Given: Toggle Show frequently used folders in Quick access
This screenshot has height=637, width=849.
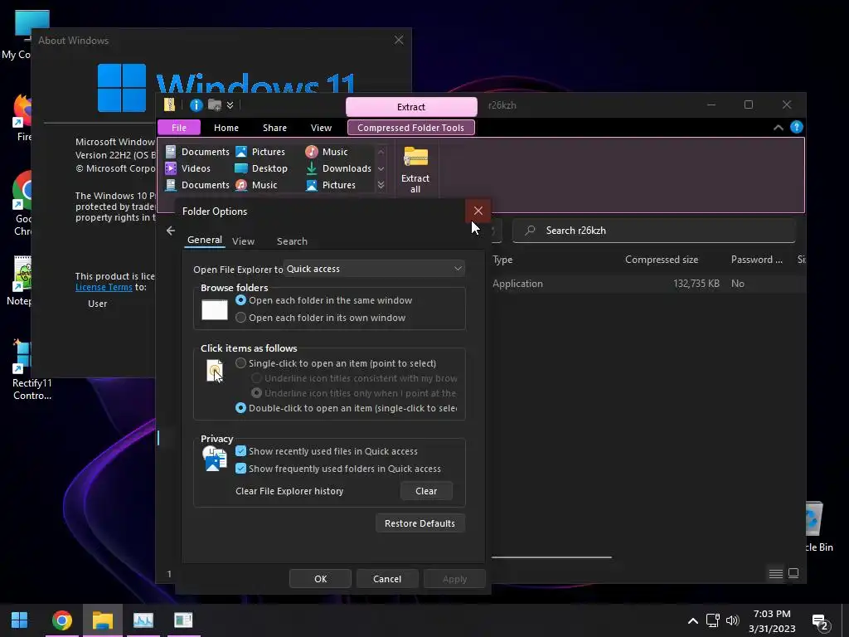Looking at the screenshot, I should [338, 469].
